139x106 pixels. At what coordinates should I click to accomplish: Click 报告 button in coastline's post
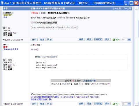[x=107, y=39]
